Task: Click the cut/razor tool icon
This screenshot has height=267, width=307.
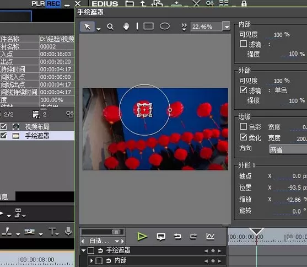Action: pyautogui.click(x=7, y=232)
